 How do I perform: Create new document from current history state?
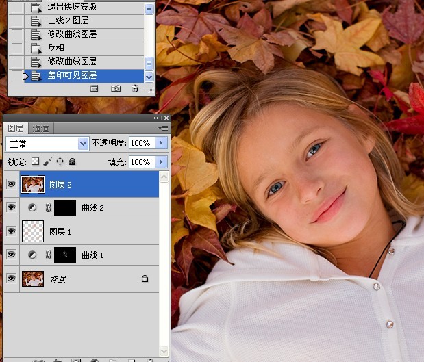pyautogui.click(x=94, y=88)
